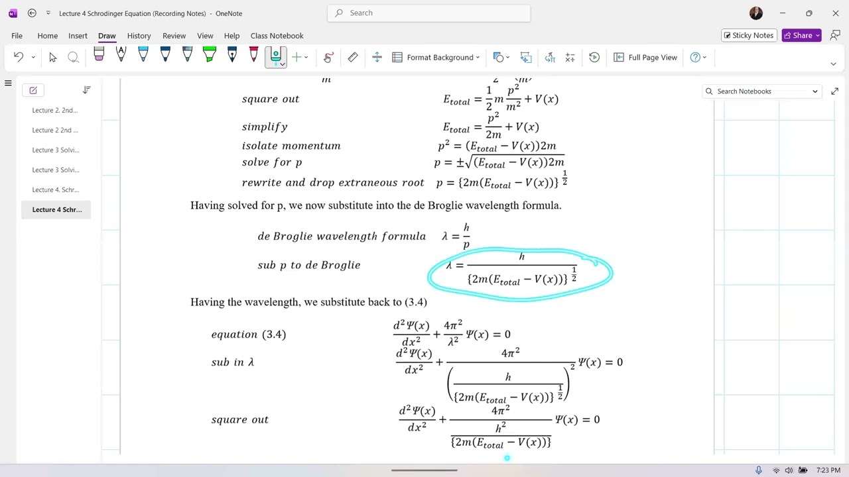Switch to the Insert tab
The width and height of the screenshot is (849, 477).
tap(78, 36)
